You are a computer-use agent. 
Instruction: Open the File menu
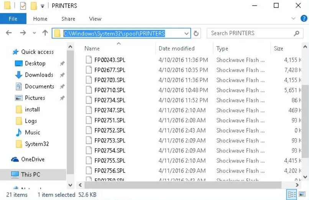pos(13,19)
